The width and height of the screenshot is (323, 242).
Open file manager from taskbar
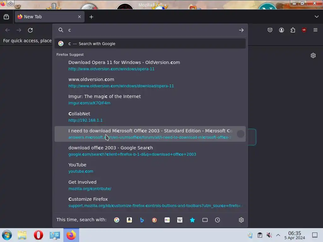click(x=22, y=235)
